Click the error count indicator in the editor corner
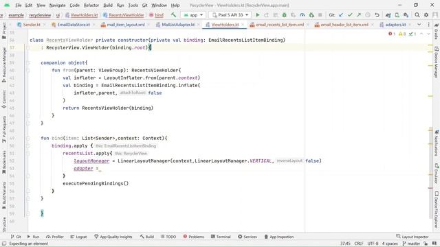 click(392, 34)
